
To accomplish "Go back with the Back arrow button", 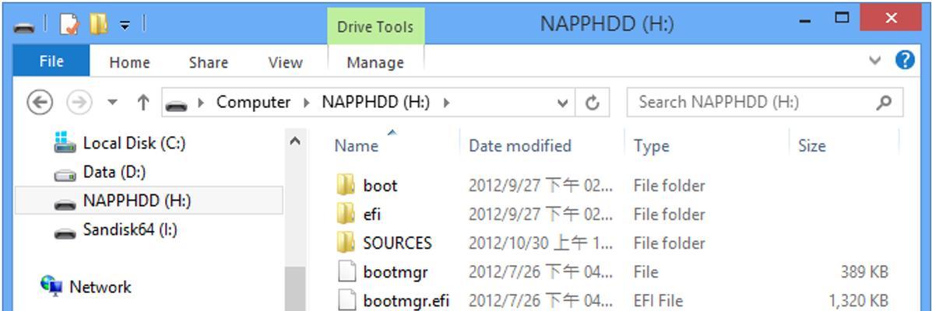I will coord(40,103).
